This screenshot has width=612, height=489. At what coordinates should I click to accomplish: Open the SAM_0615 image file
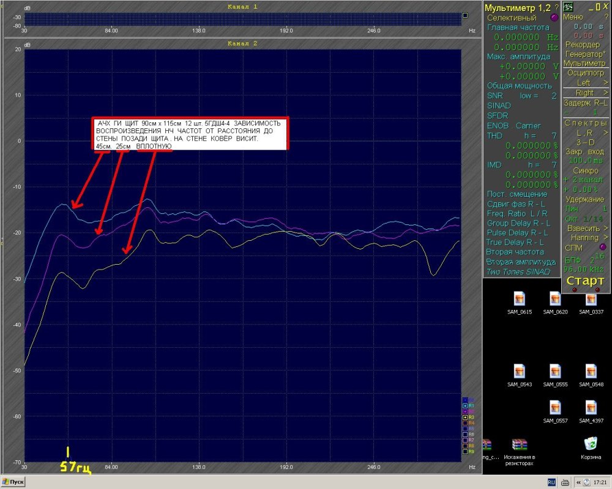click(519, 299)
